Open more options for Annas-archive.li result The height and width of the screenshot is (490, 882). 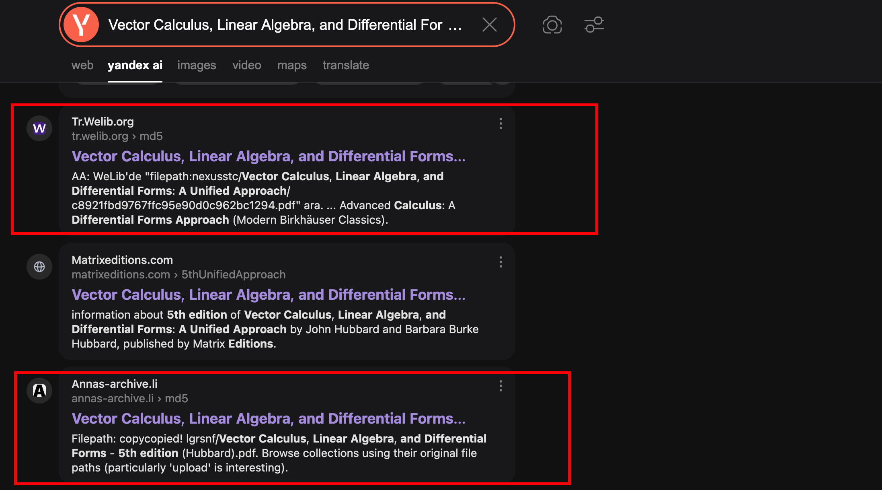[x=500, y=386]
